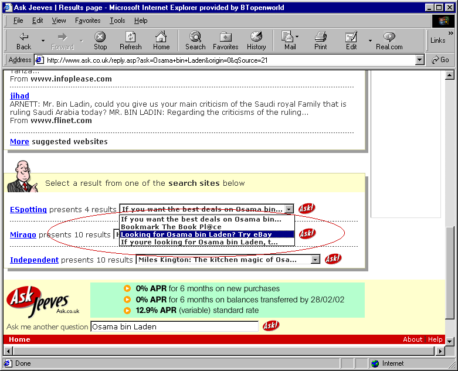
Task: Click the Go button beside address bar
Action: pyautogui.click(x=440, y=60)
